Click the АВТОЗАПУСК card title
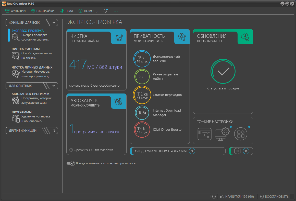The image size is (296, 201). tap(84, 100)
